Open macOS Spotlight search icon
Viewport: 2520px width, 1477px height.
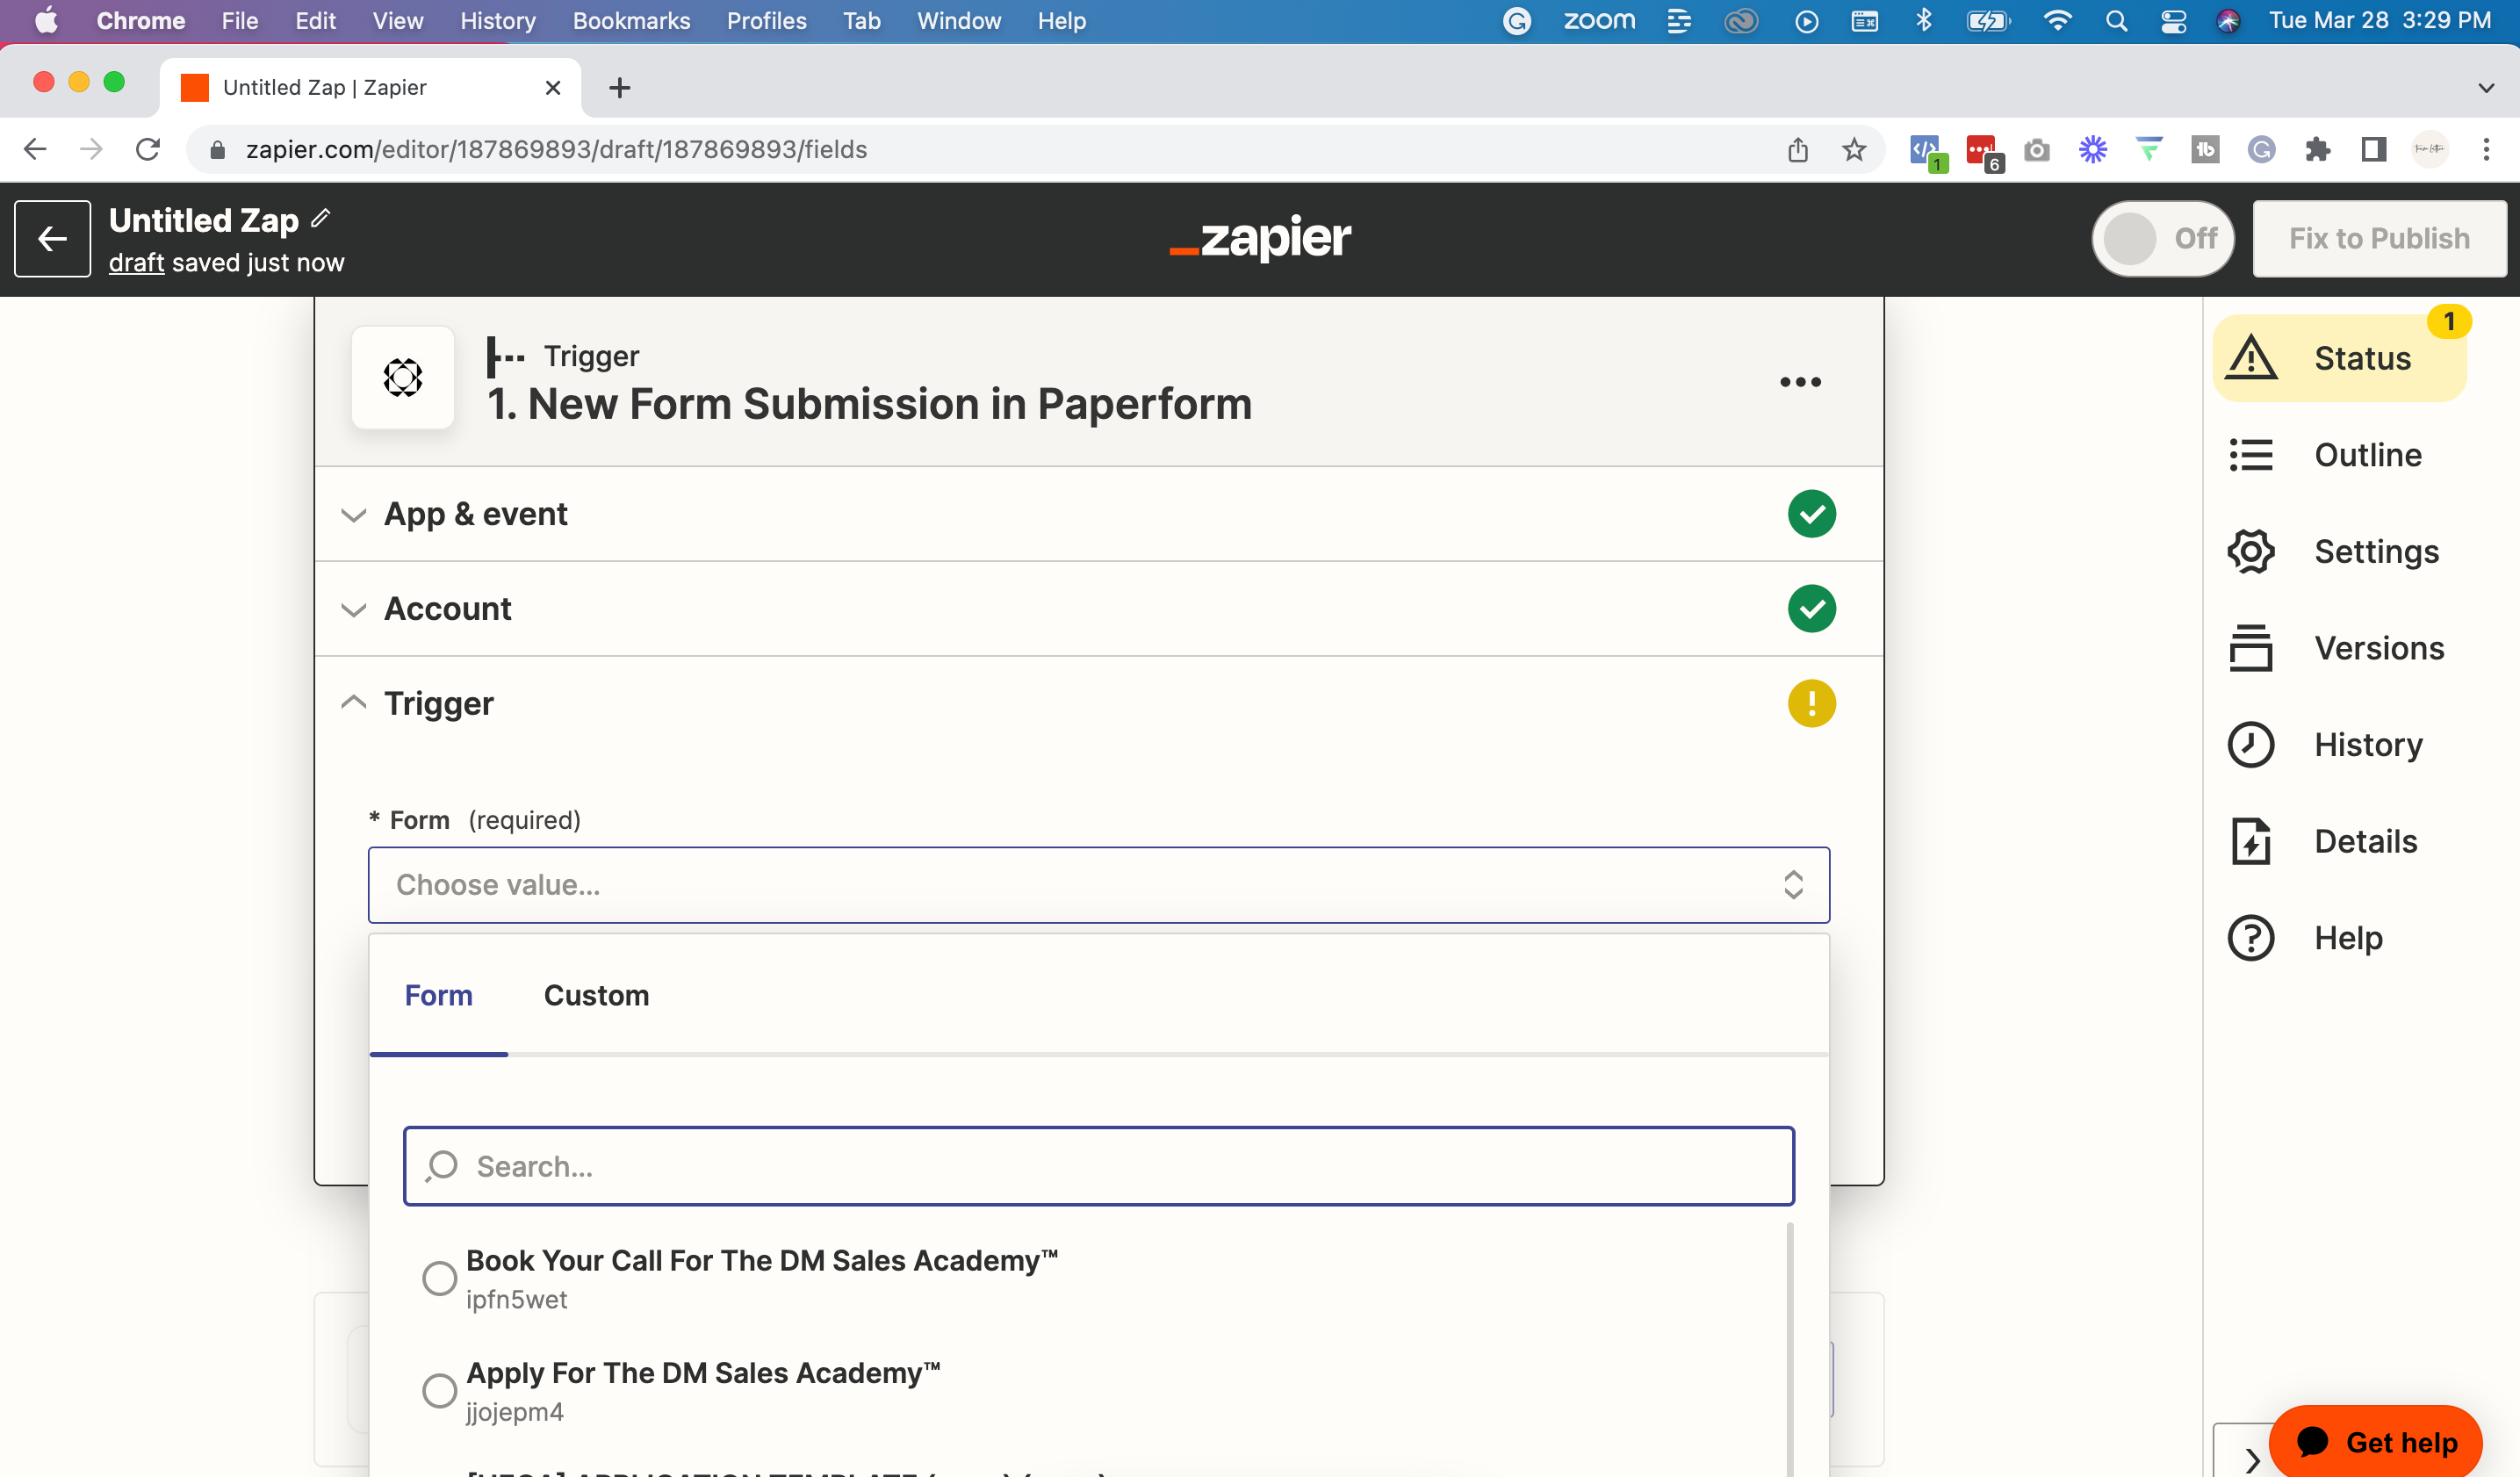coord(2116,21)
